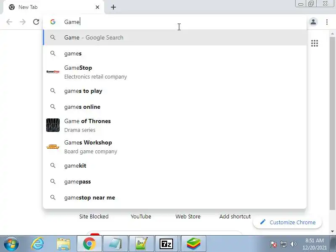Open Windows Explorer from the taskbar

coord(63,244)
